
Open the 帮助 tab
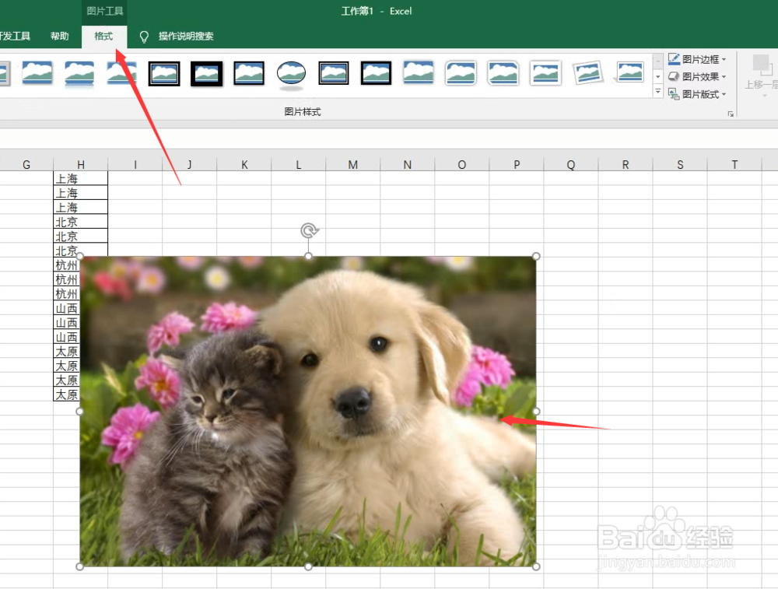click(60, 37)
